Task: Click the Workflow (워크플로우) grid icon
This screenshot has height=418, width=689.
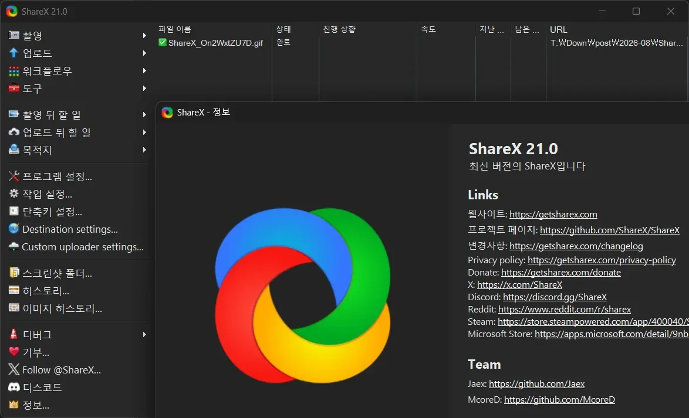Action: (14, 71)
